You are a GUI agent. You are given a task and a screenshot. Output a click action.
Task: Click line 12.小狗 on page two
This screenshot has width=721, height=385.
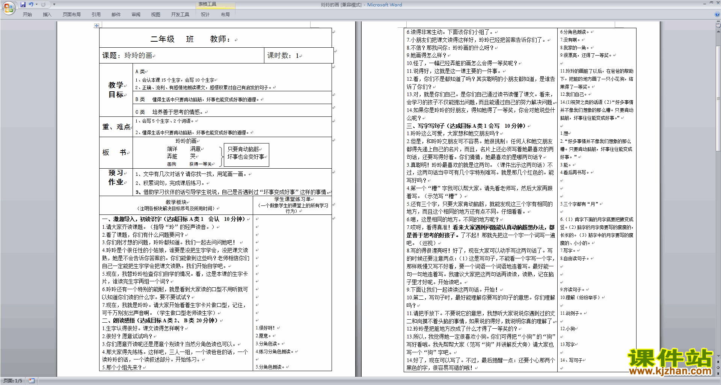click(567, 329)
